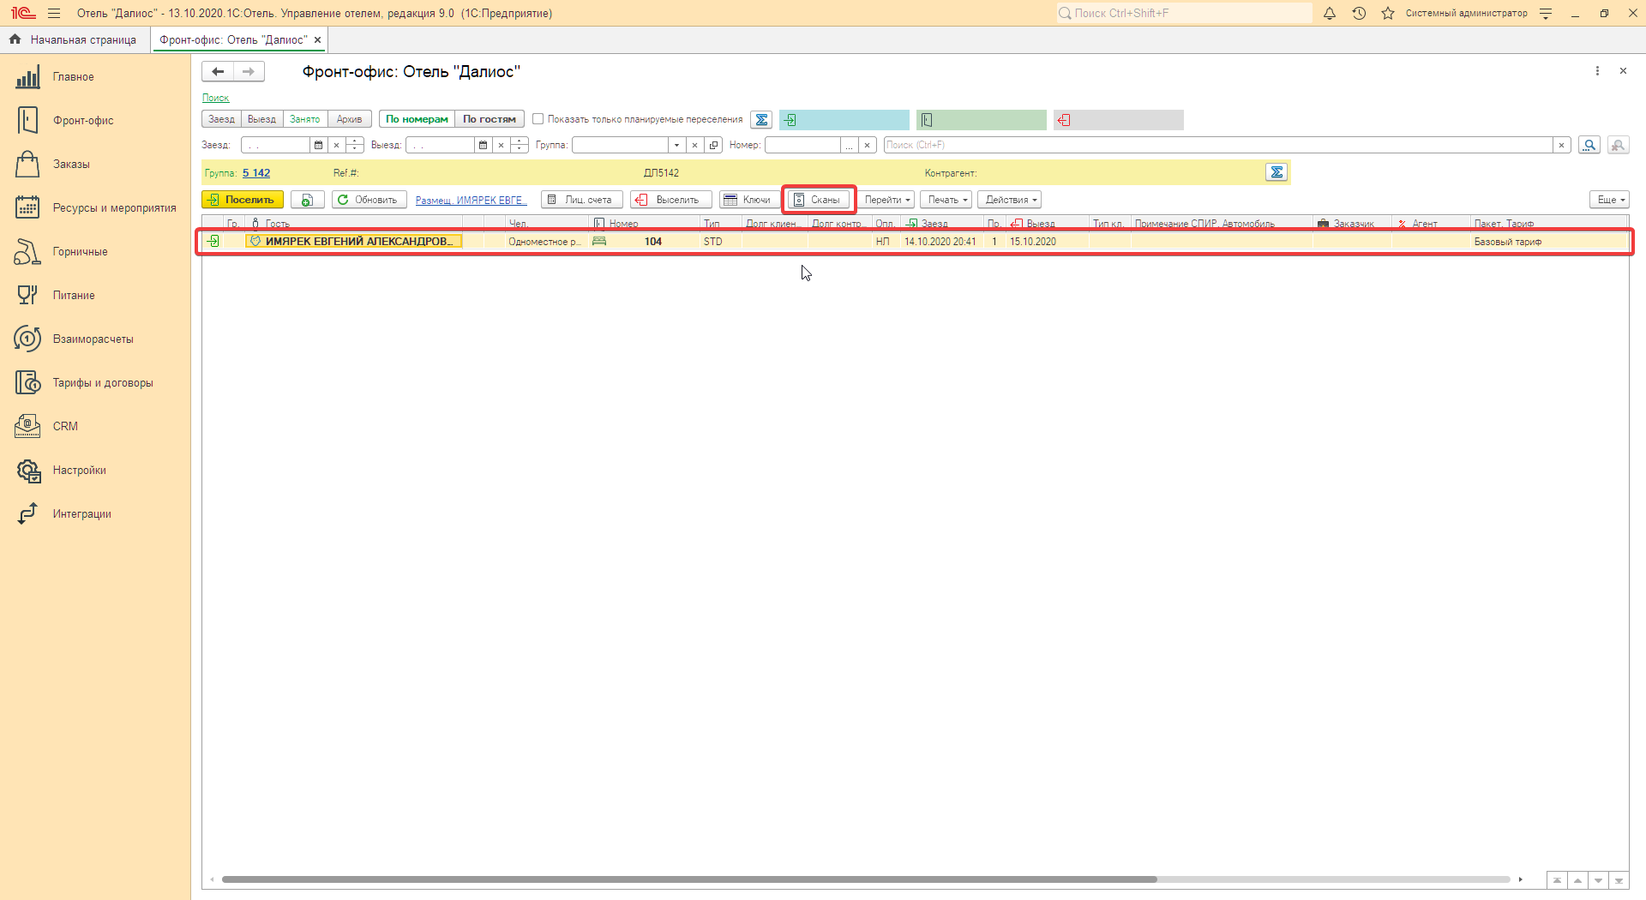
Task: Open calendar picker for Выезд date
Action: point(484,146)
